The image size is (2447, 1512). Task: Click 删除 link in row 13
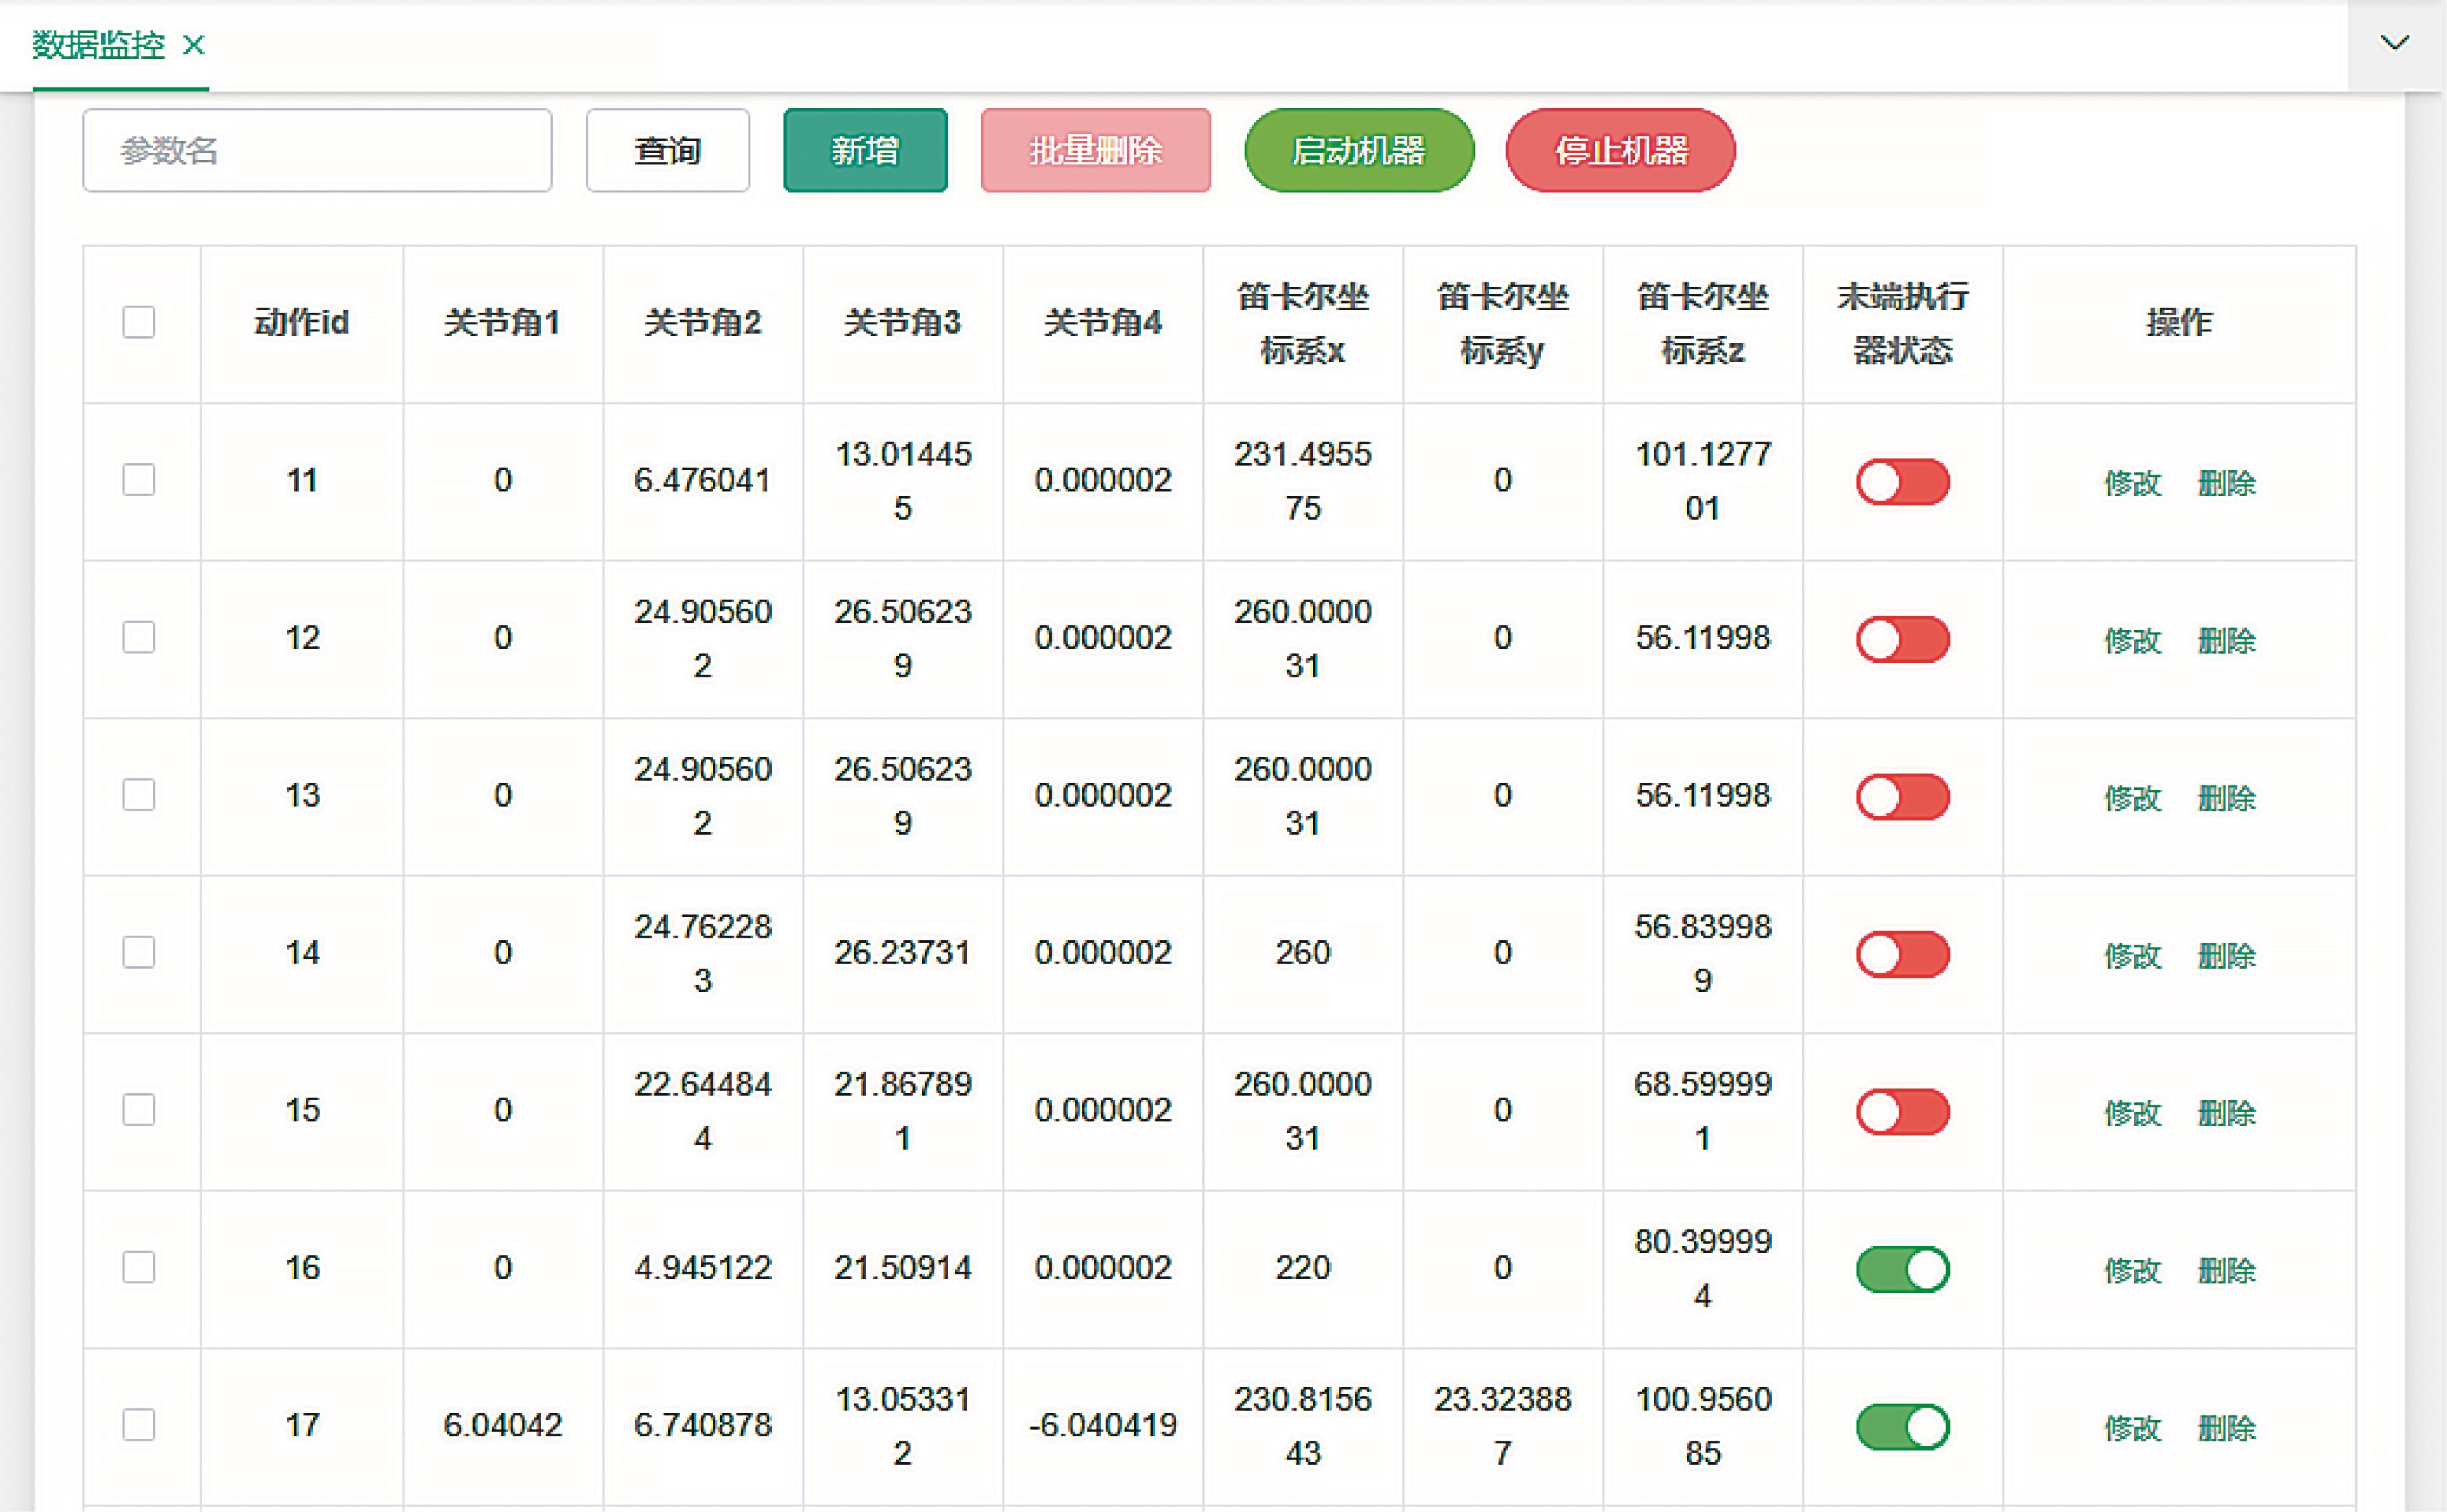coord(2227,798)
